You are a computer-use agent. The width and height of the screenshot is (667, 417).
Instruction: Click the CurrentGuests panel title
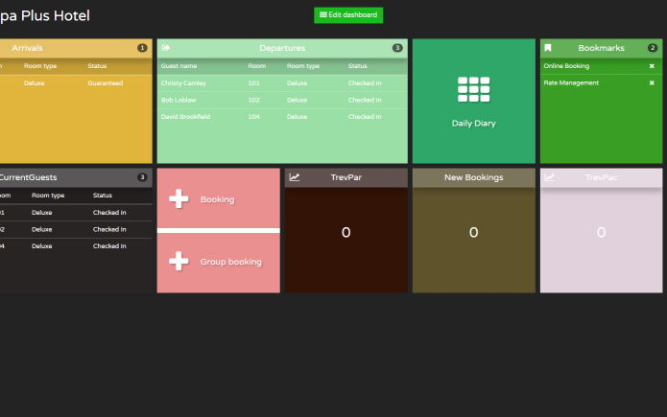28,177
